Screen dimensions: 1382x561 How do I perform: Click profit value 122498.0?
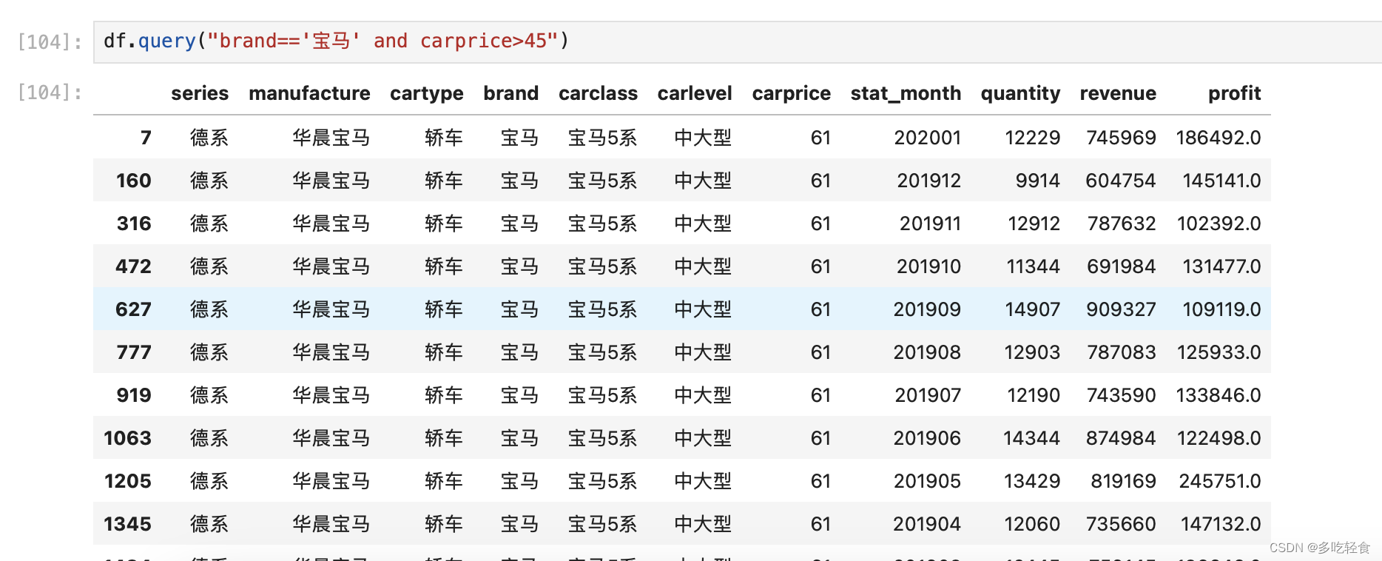click(x=1219, y=438)
